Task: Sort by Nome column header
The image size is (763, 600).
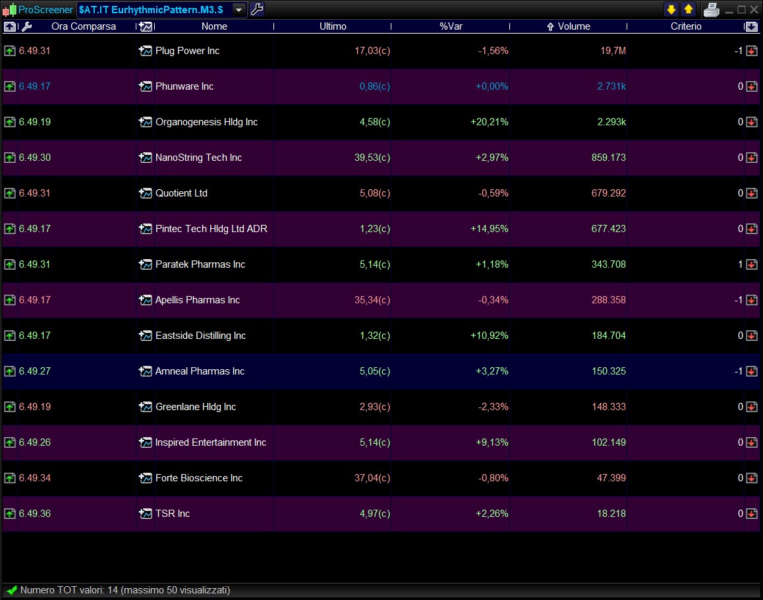Action: click(x=214, y=26)
